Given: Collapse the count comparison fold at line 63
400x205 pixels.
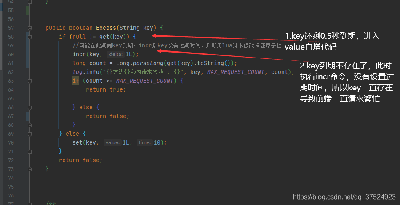Looking at the screenshot, I should [29, 81].
